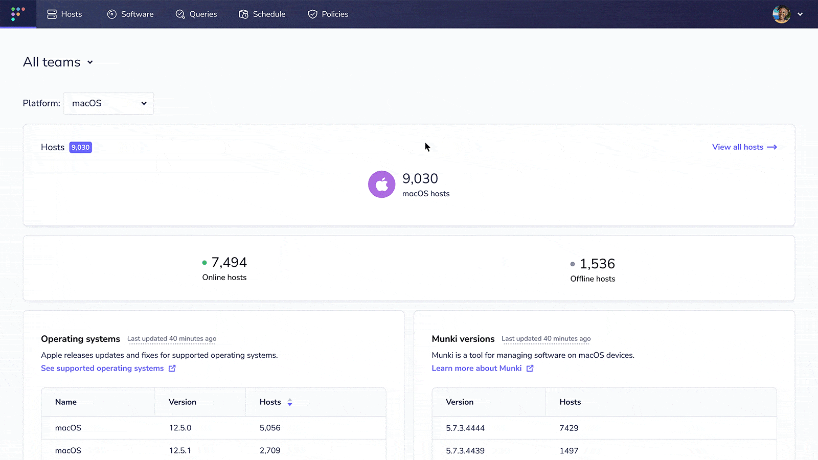Click the 5.7.3.4439 Munki version cell
This screenshot has height=460, width=818.
pyautogui.click(x=465, y=451)
